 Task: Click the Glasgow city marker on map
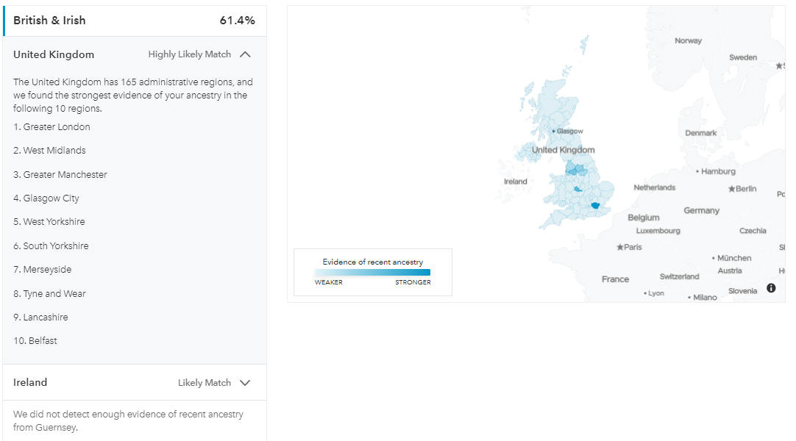click(553, 132)
